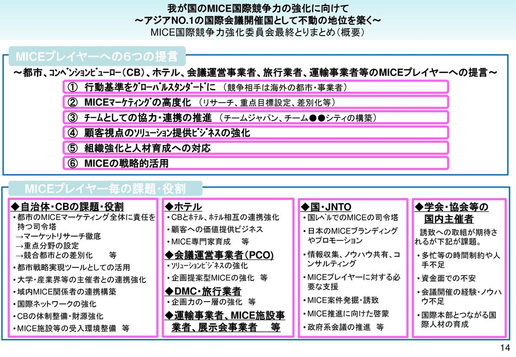The width and height of the screenshot is (516, 357).
Task: Click the line →競合都市との差別化
Action: [66, 255]
